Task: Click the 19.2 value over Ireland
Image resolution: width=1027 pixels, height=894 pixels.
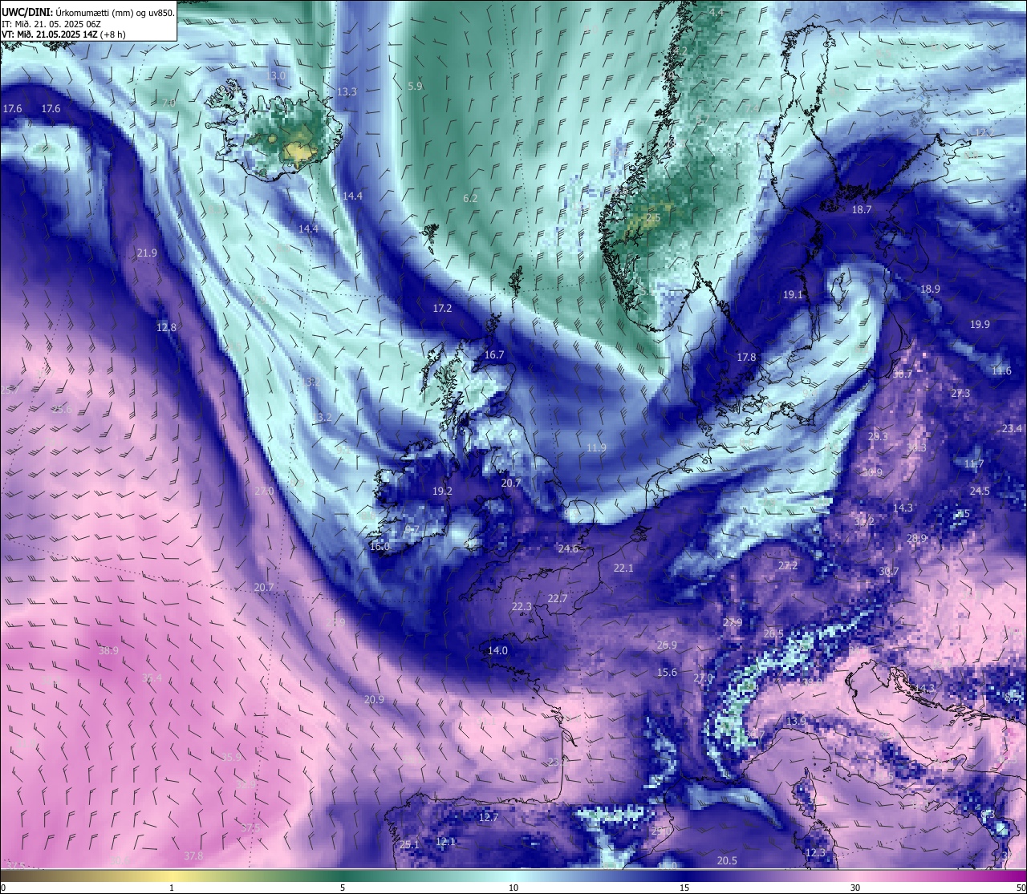Action: [442, 491]
